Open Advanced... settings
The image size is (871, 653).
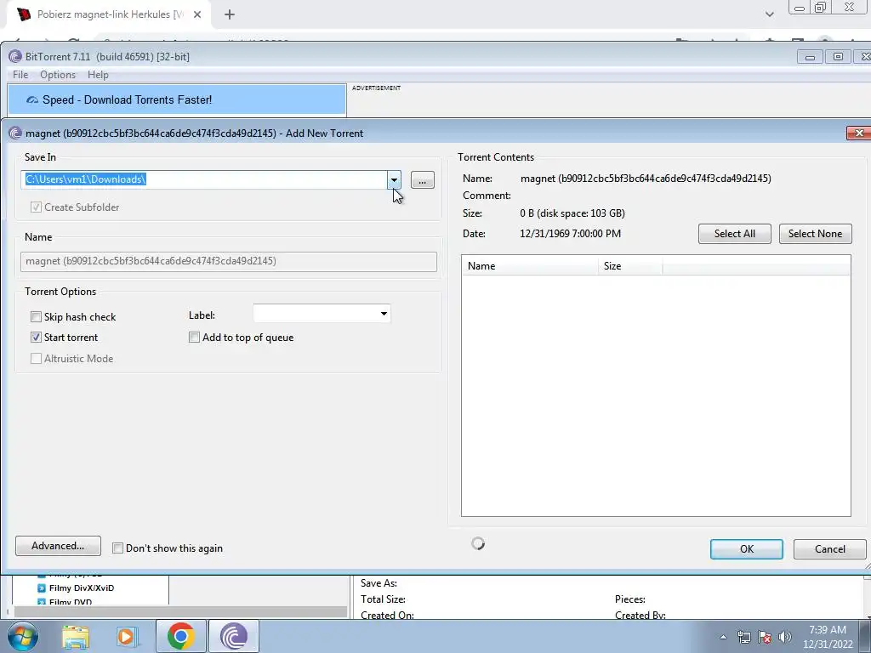click(58, 546)
